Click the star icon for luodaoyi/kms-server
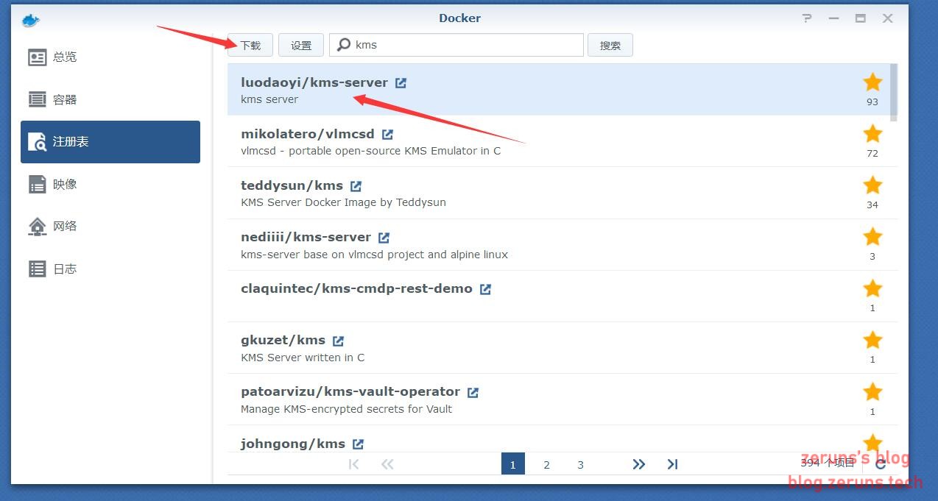 [872, 82]
